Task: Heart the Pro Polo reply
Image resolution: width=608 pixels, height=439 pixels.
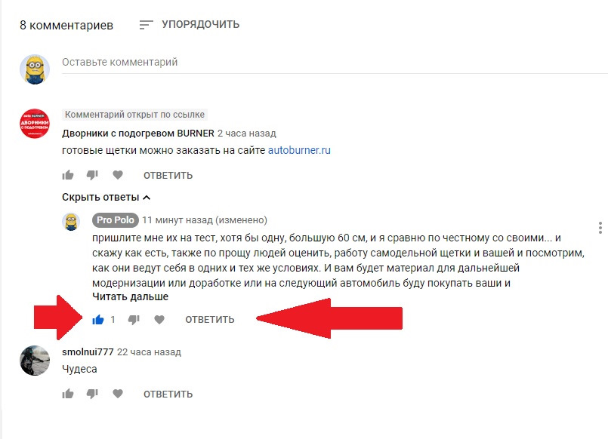Action: (159, 319)
